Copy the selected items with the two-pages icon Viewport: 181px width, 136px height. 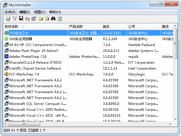click(x=27, y=19)
